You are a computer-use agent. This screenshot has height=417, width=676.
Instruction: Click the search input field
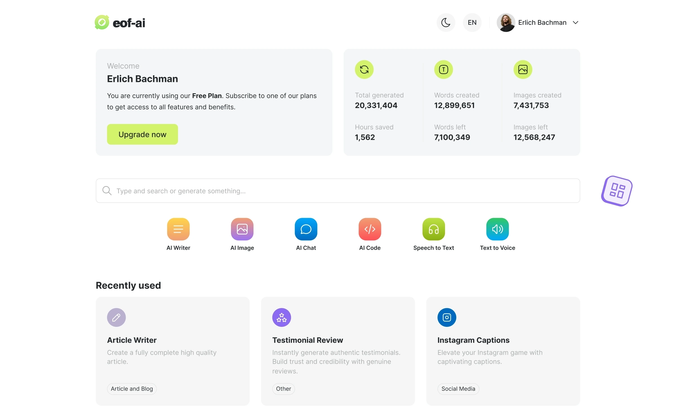[337, 190]
